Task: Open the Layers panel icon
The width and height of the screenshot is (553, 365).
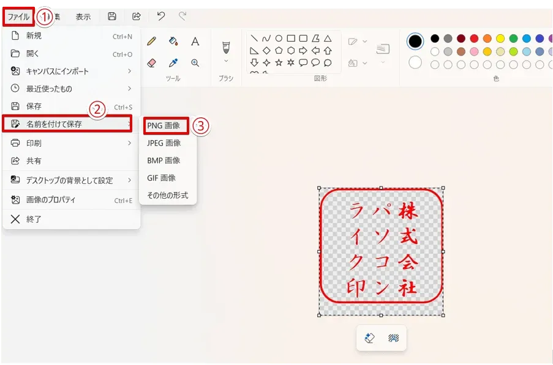Action: pyautogui.click(x=384, y=49)
